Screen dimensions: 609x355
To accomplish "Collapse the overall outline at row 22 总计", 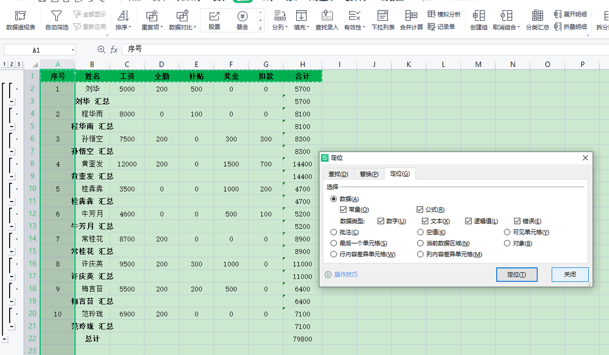I will (x=5, y=338).
